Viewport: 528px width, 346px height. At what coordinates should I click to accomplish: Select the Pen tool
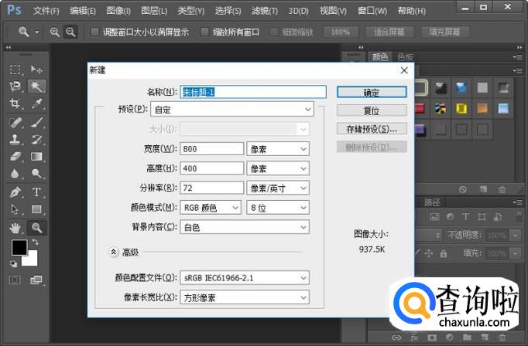(x=15, y=192)
